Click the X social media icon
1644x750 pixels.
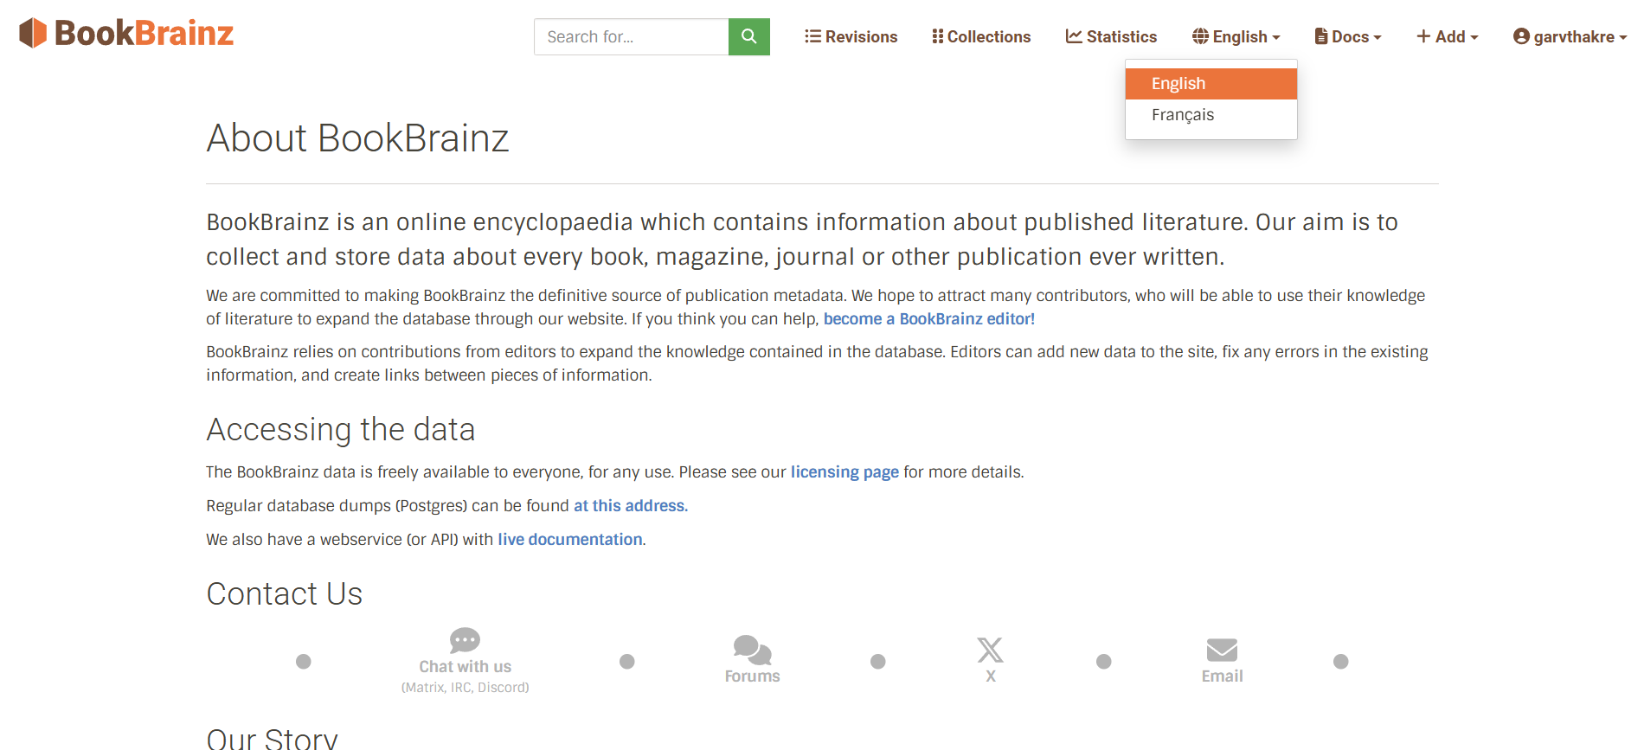990,650
